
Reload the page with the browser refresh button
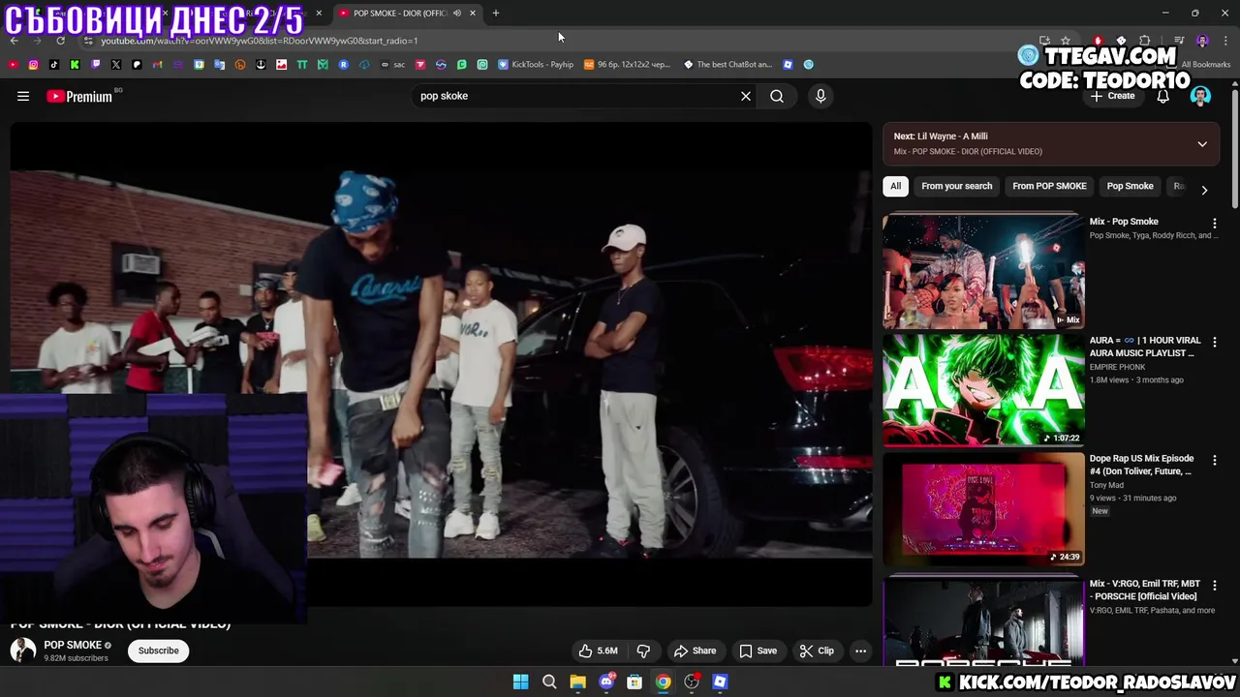[60, 41]
